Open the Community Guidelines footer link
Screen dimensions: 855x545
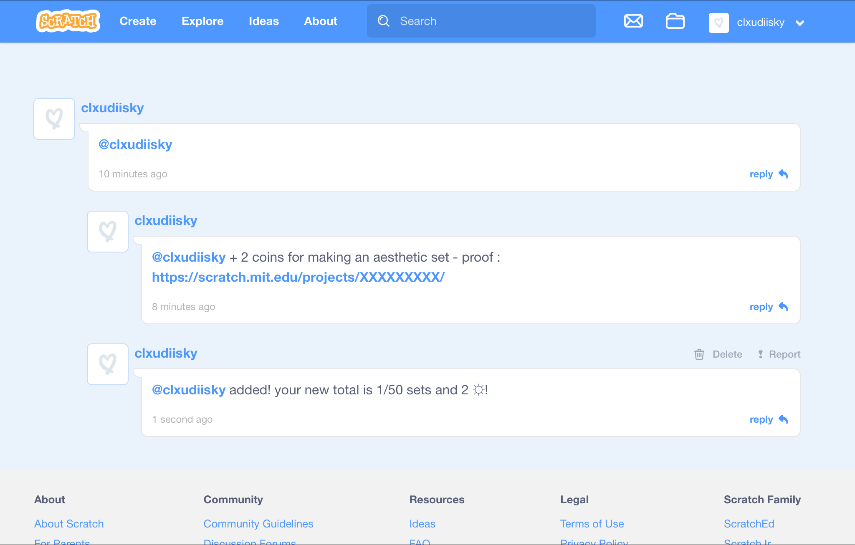(x=258, y=524)
